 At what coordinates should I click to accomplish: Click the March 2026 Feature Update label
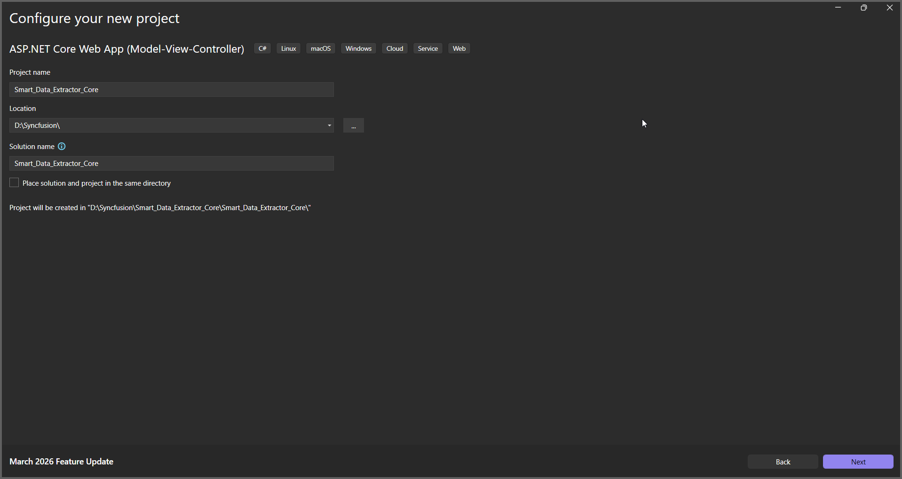coord(62,462)
